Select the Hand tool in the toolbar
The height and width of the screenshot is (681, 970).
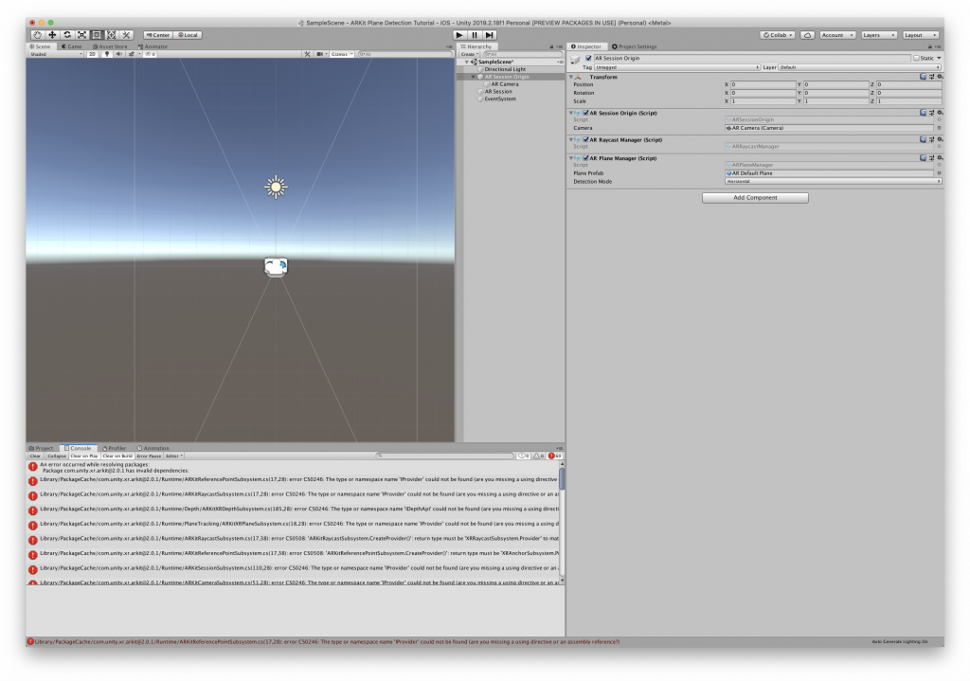[x=38, y=35]
